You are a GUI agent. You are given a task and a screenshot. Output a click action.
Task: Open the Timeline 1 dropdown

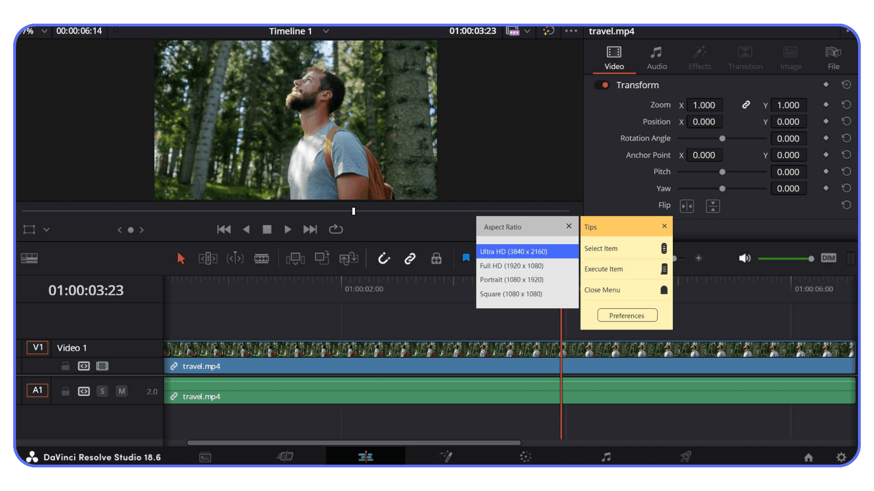pos(326,31)
